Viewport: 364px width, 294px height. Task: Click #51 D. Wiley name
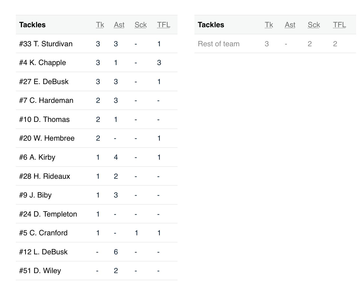[40, 271]
